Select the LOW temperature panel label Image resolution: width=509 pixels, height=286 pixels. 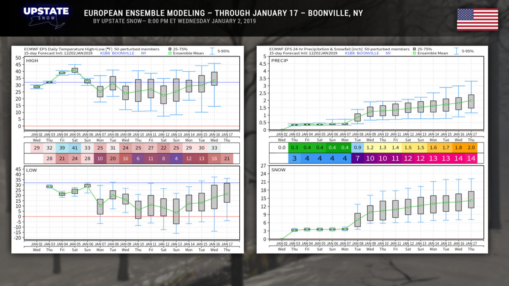tap(30, 170)
